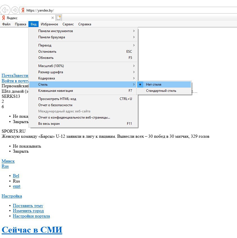Close the open Вид menu
The width and height of the screenshot is (237, 238).
(33, 24)
